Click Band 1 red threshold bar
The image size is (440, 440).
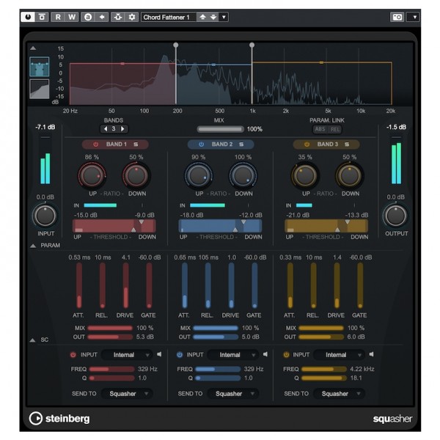[114, 226]
